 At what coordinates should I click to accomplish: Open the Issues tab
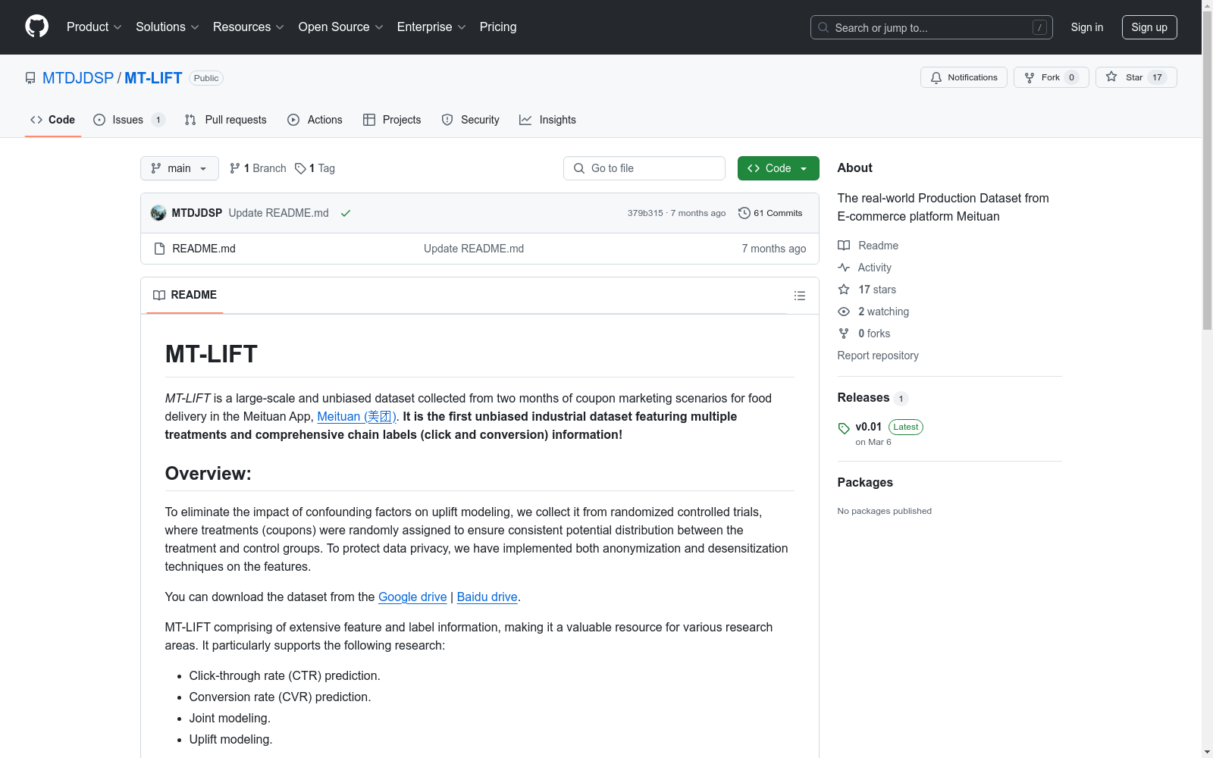pos(128,120)
